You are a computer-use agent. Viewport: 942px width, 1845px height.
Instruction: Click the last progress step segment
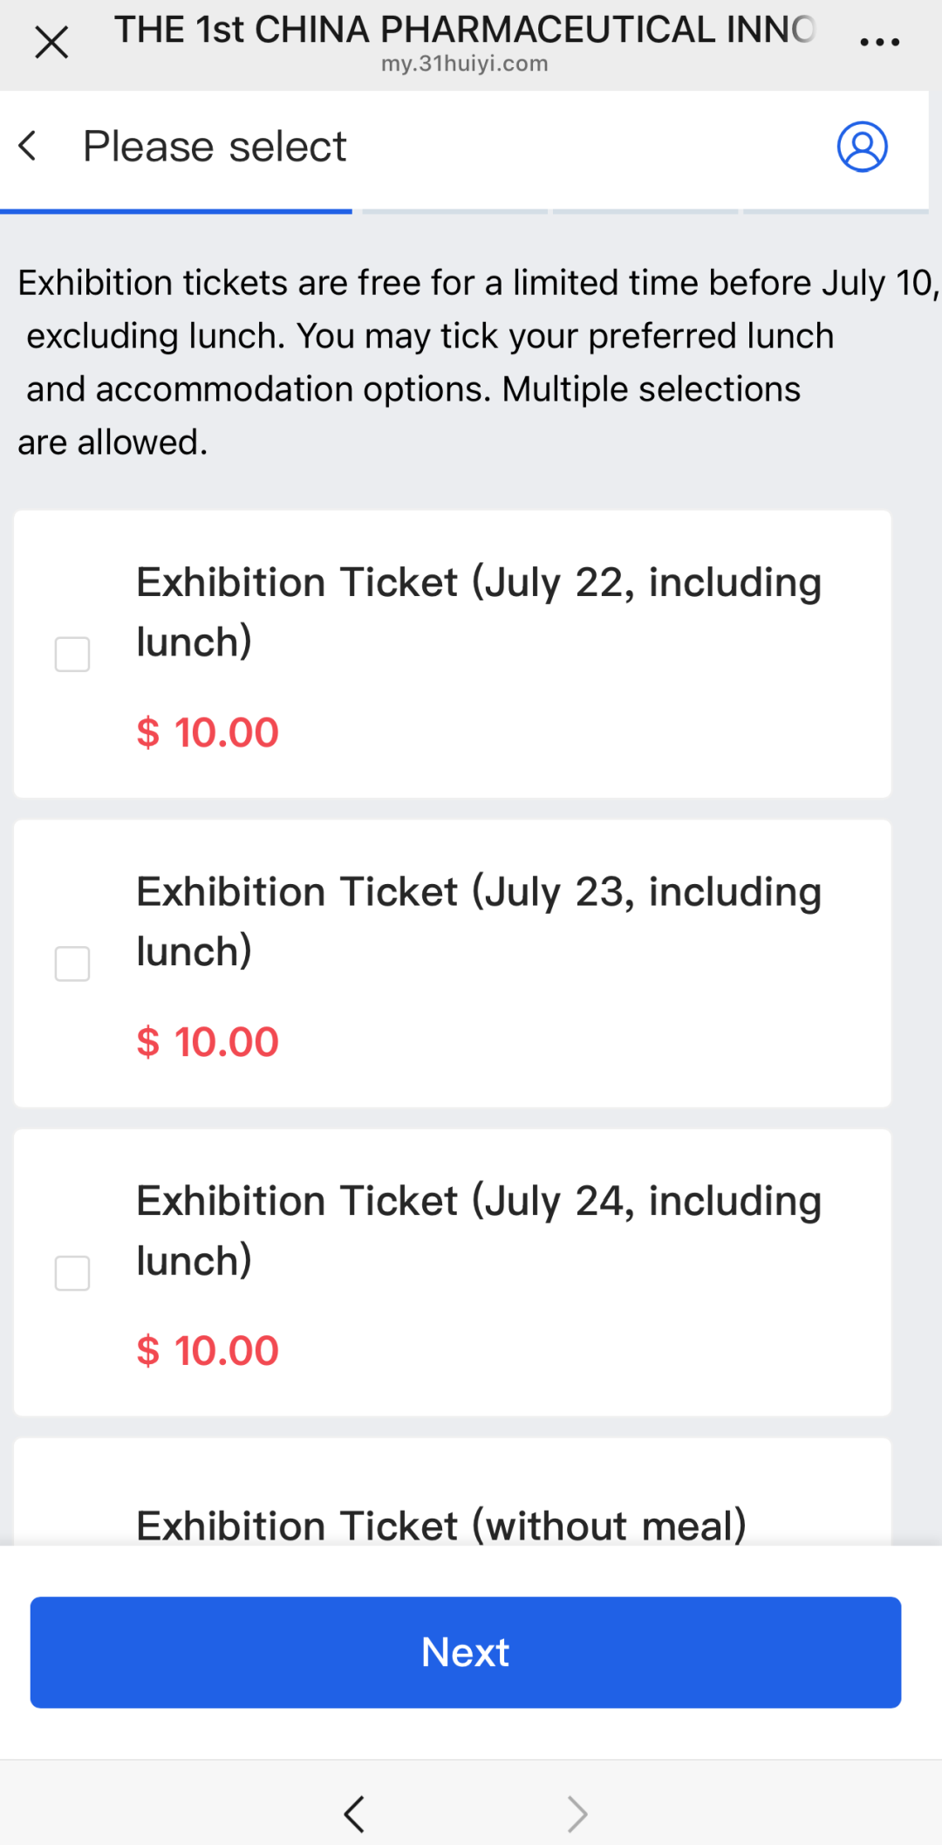point(835,211)
